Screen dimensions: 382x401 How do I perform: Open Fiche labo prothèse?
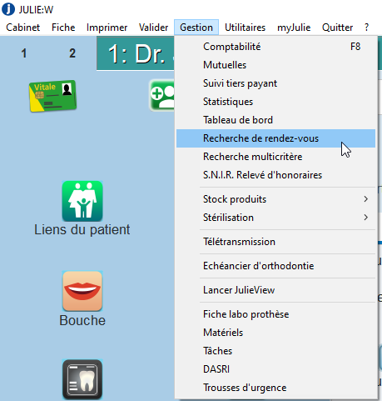[275, 314]
